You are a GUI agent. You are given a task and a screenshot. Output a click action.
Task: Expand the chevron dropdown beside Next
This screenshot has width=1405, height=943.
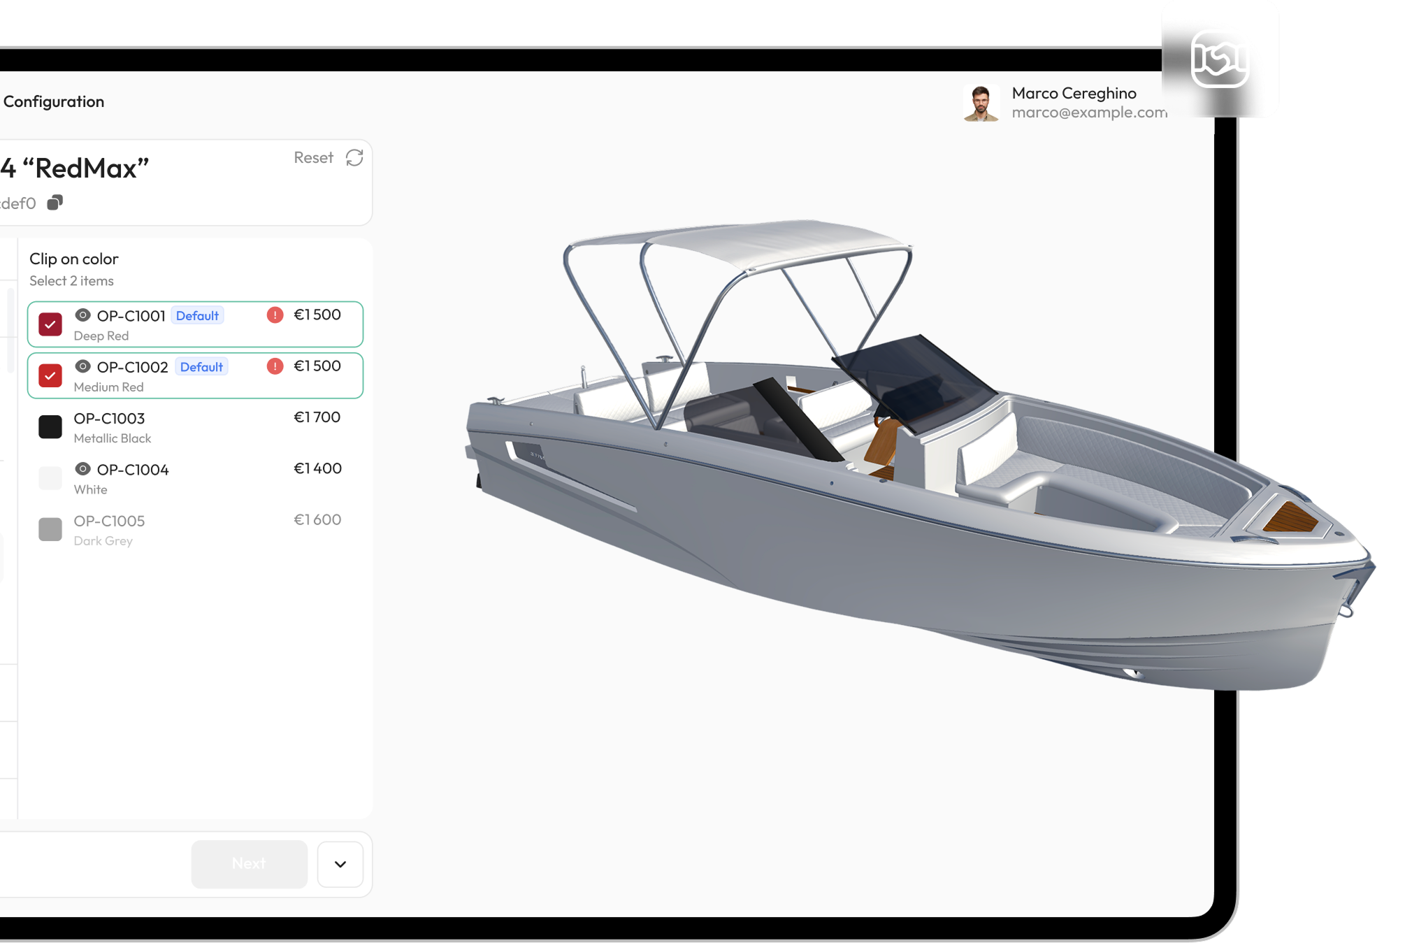click(340, 864)
